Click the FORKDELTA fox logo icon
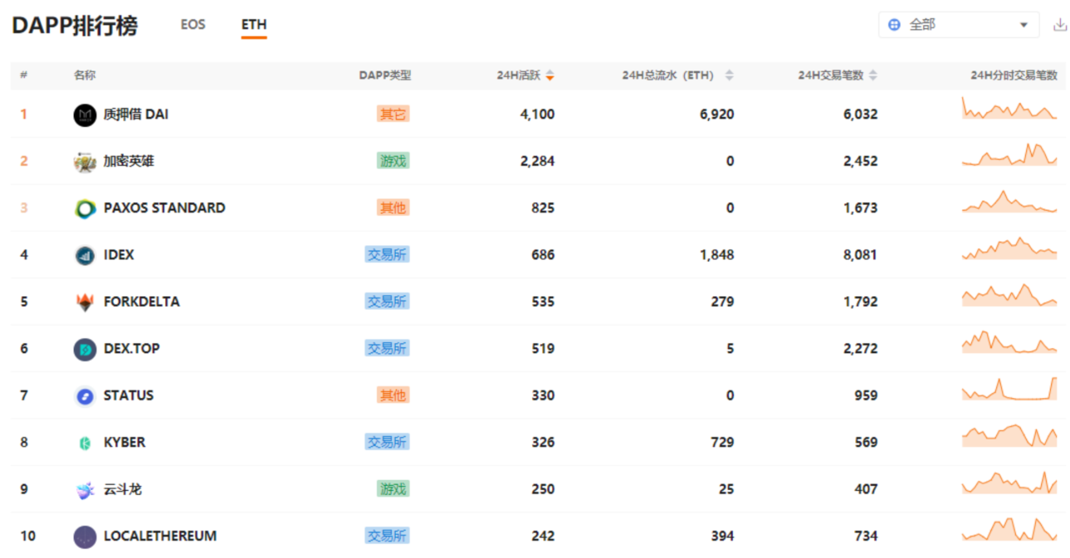 coord(85,302)
